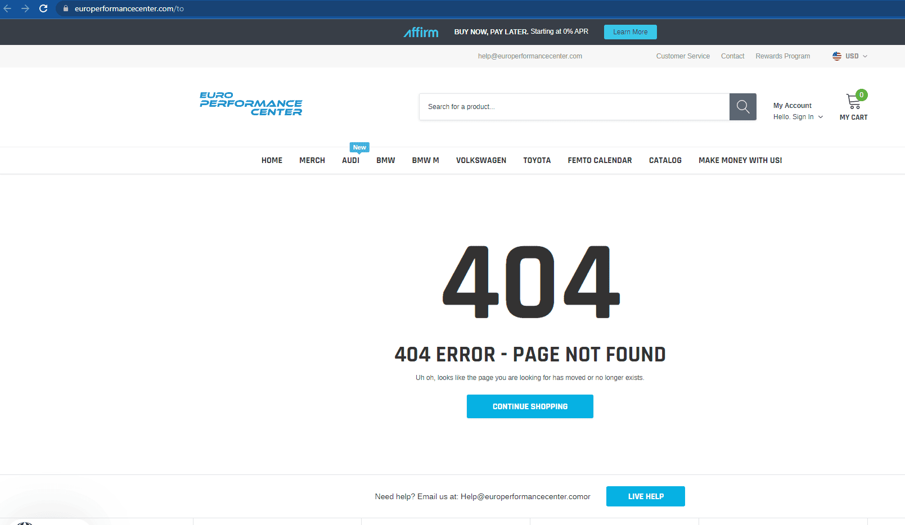Click the help email address link
Screen dimensions: 905x525
[x=530, y=56]
